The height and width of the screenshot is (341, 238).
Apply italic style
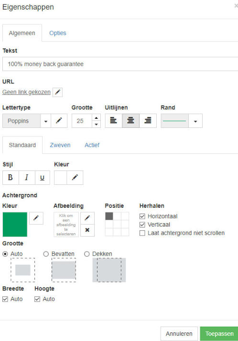pyautogui.click(x=27, y=178)
